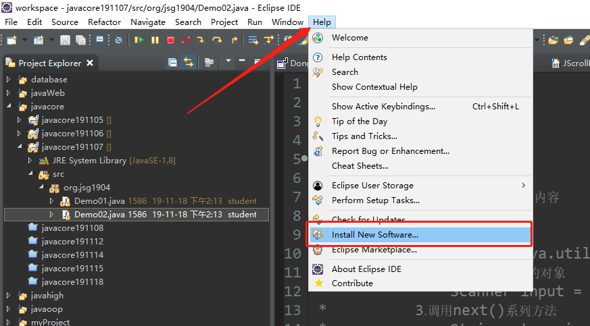This screenshot has height=326, width=590.
Task: Click the Drop to Frame icon
Action: pos(253,40)
